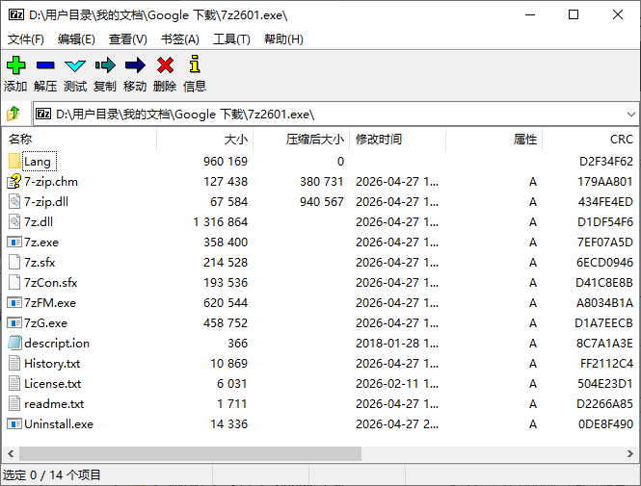Open the 书签(A) menu

pyautogui.click(x=180, y=39)
